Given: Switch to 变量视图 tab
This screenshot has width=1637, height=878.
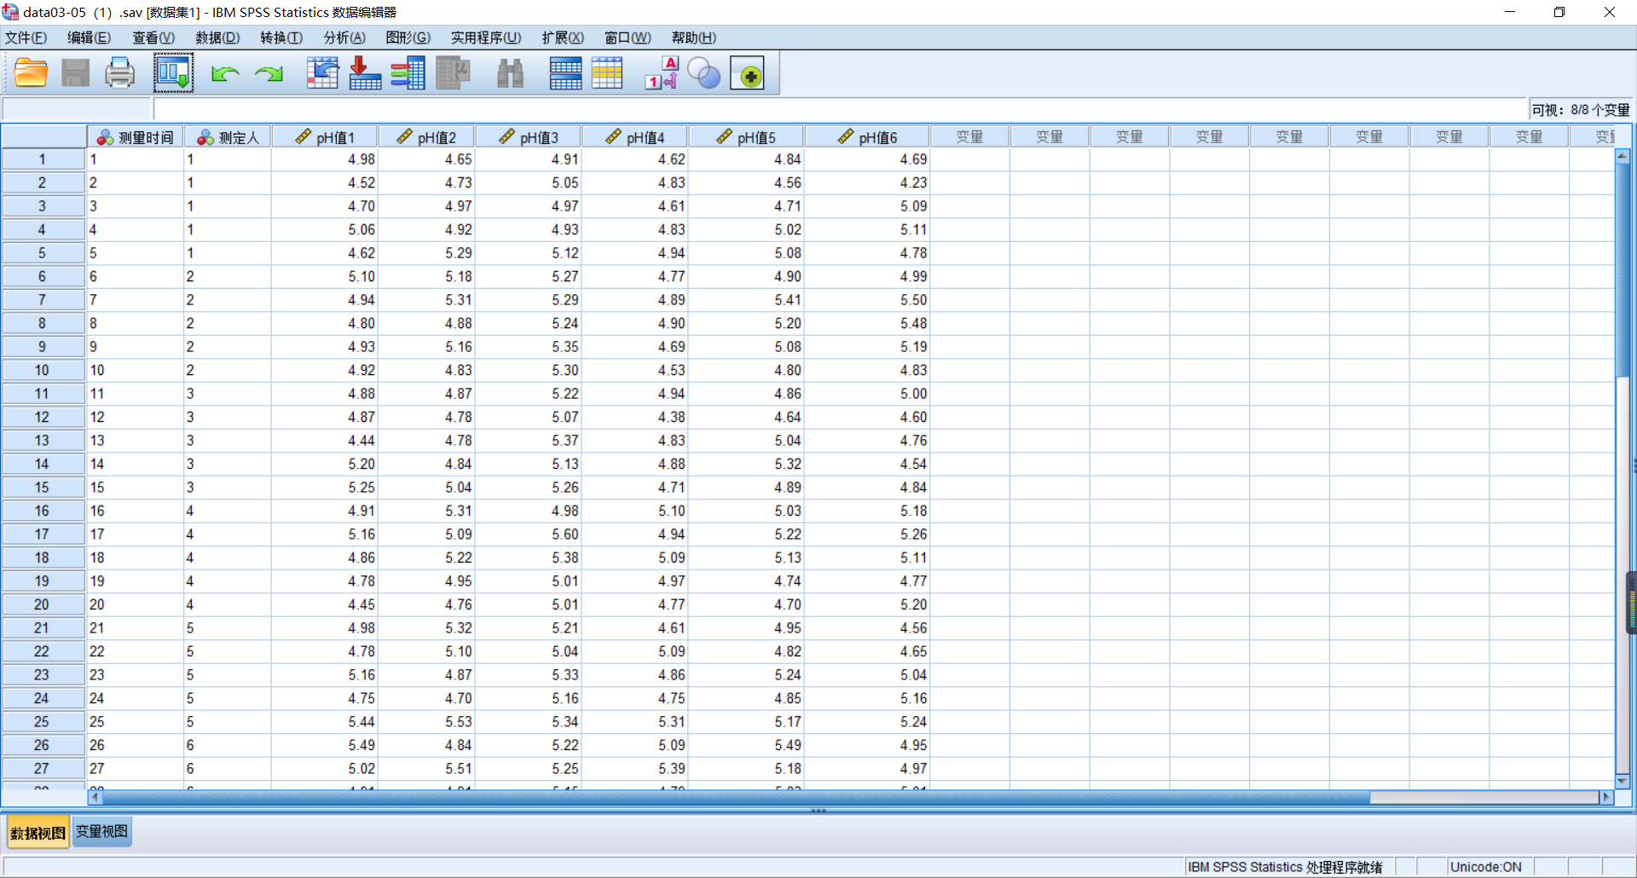Looking at the screenshot, I should tap(101, 832).
